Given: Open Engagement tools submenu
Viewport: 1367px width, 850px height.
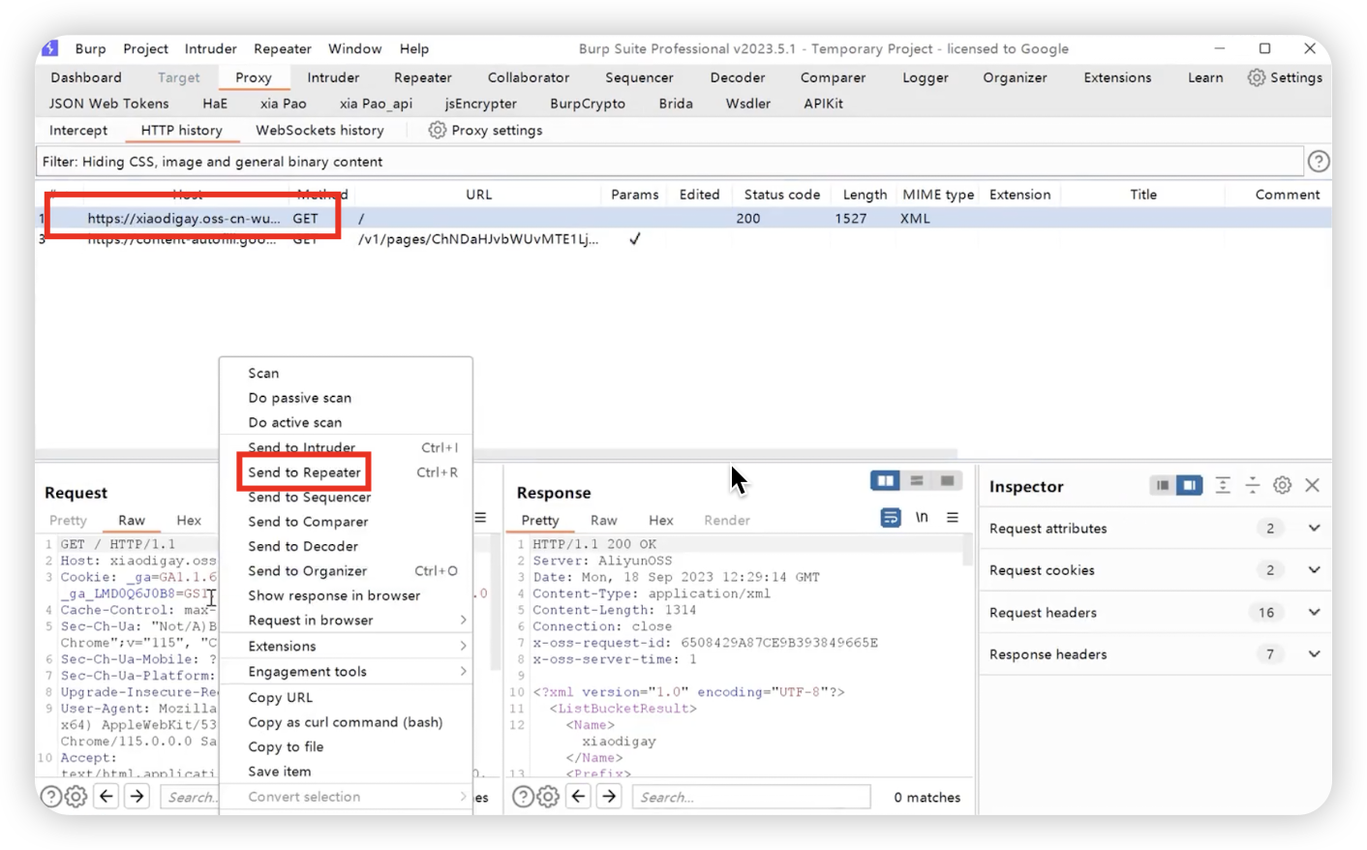Looking at the screenshot, I should 346,671.
